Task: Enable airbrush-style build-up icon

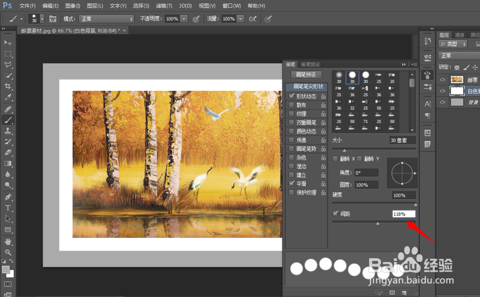Action: [x=252, y=19]
